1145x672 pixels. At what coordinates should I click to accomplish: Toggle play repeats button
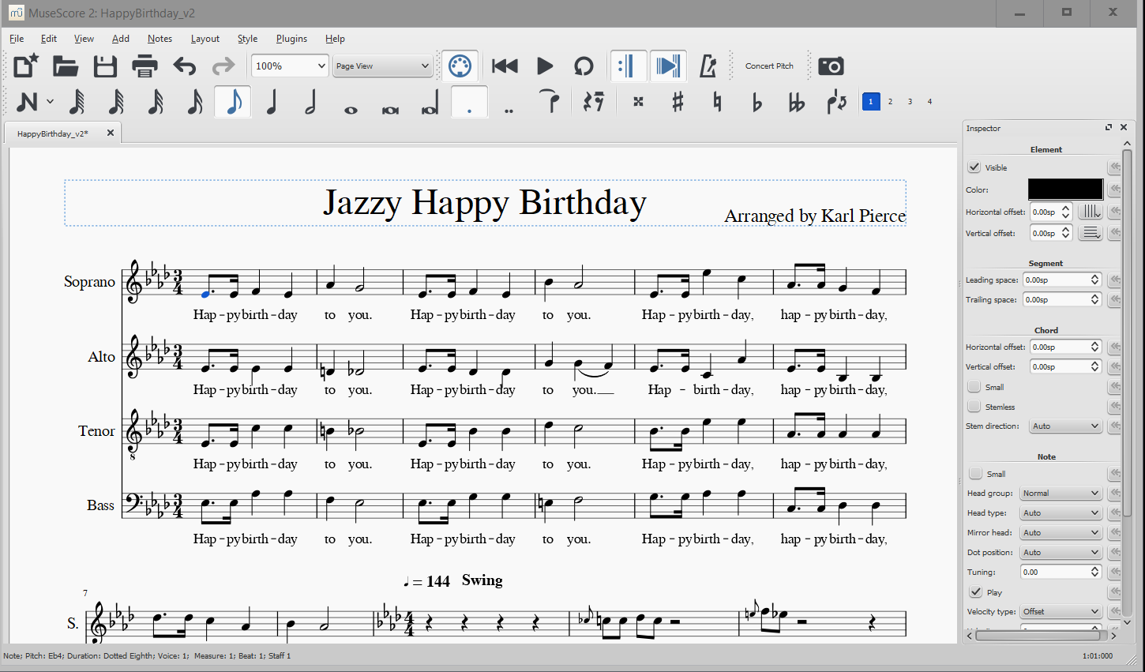pyautogui.click(x=629, y=66)
